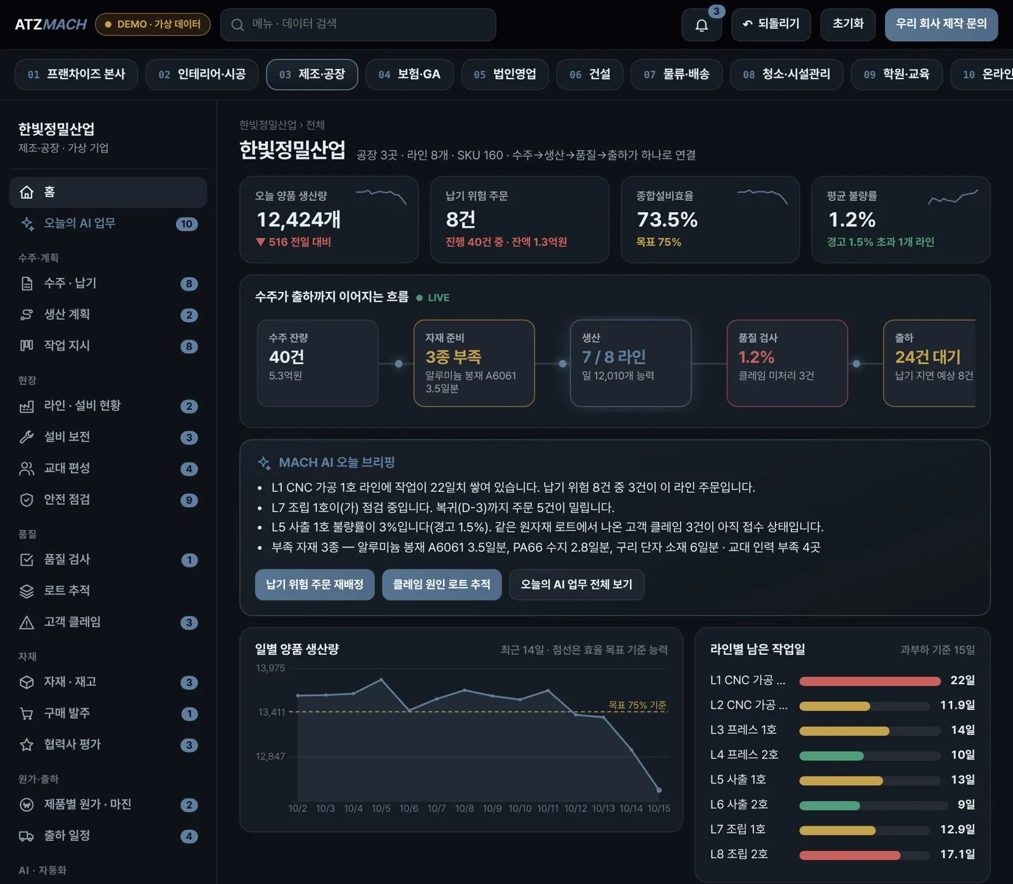Click the 초기화 reset button
Viewport: 1013px width, 884px height.
(x=848, y=25)
